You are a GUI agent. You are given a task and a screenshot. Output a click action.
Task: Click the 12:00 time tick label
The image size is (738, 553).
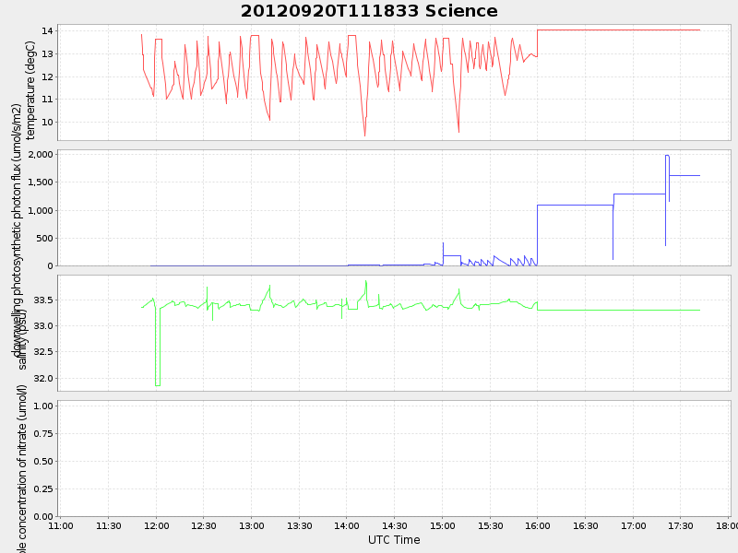coord(156,525)
